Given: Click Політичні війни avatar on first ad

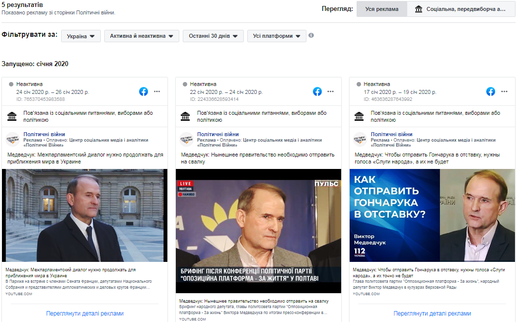Looking at the screenshot, I should [13, 139].
